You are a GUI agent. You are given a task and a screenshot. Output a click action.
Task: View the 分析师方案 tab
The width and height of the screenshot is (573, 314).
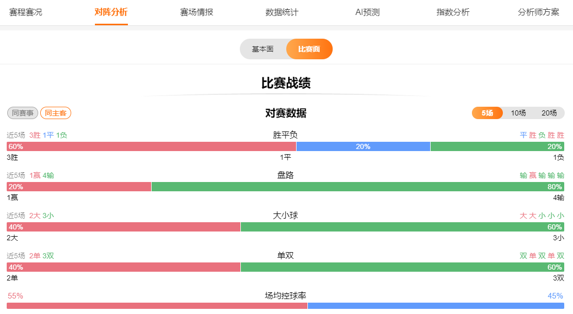coord(538,12)
